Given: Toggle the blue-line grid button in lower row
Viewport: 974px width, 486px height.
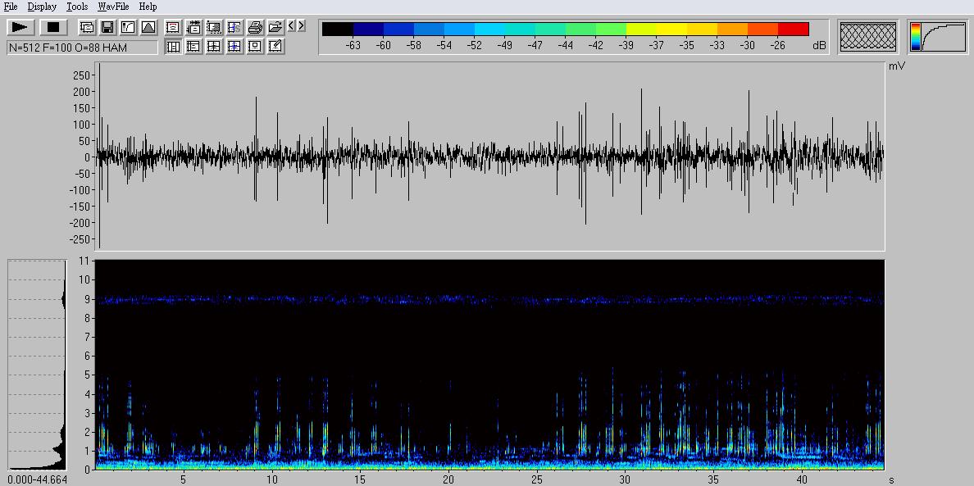Looking at the screenshot, I should coord(234,47).
